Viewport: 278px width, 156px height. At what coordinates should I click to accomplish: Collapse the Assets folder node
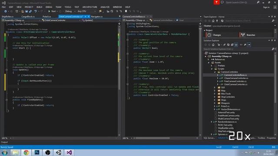click(208, 62)
